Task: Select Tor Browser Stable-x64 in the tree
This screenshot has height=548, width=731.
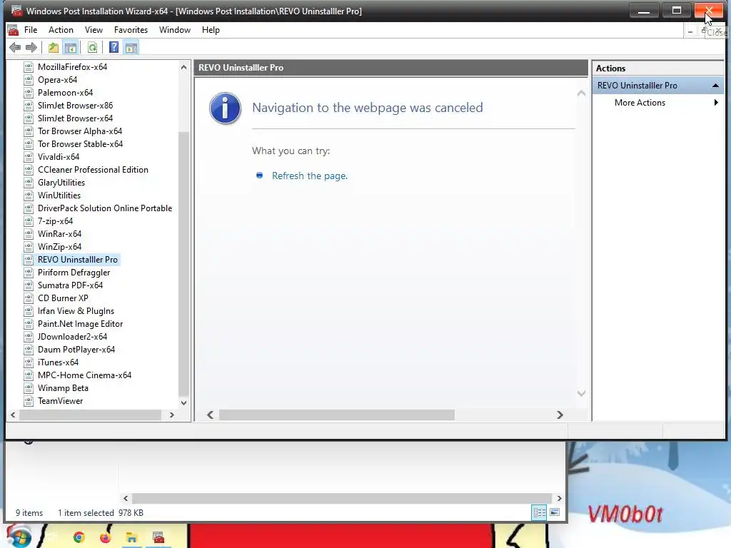Action: pyautogui.click(x=80, y=144)
